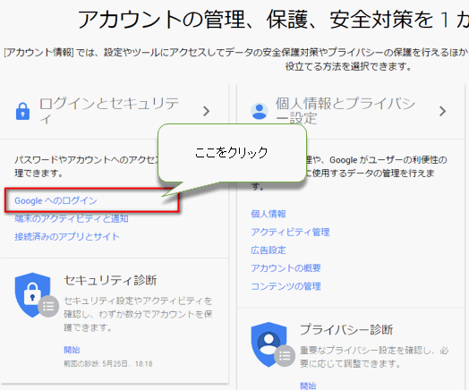Screen dimensions: 469x390
Task: Open the 個人情報 link
Action: tap(269, 214)
